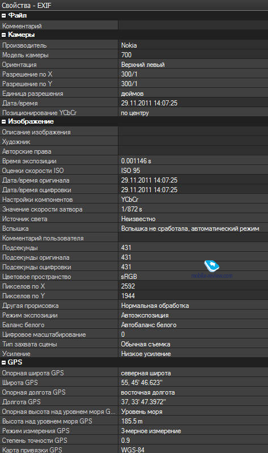268x453 pixels.
Task: Click the mobile-review.com watermark logo
Action: pyautogui.click(x=212, y=266)
